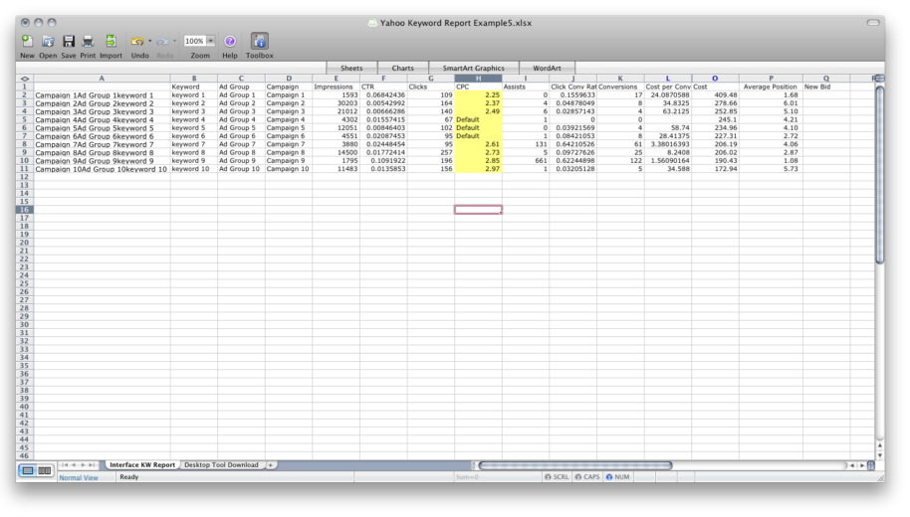The image size is (910, 517).
Task: Click the Import toolbar icon
Action: click(x=111, y=41)
